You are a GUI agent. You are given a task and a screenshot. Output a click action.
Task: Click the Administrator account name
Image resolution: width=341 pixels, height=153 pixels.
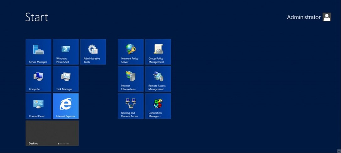tap(304, 17)
